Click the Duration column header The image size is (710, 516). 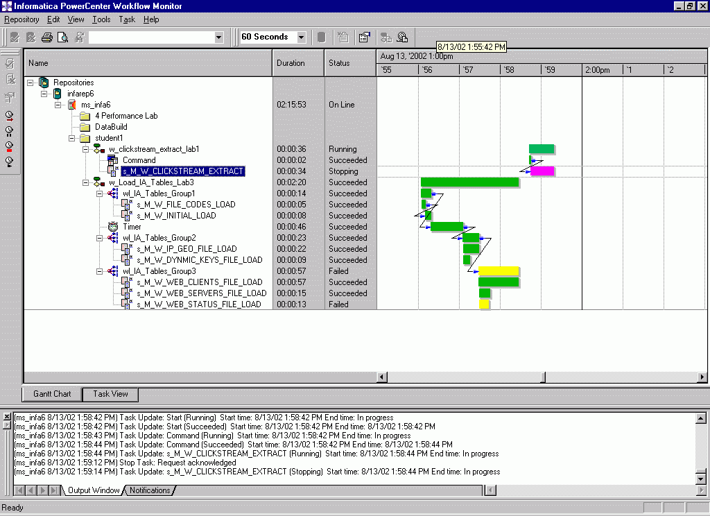pos(298,63)
